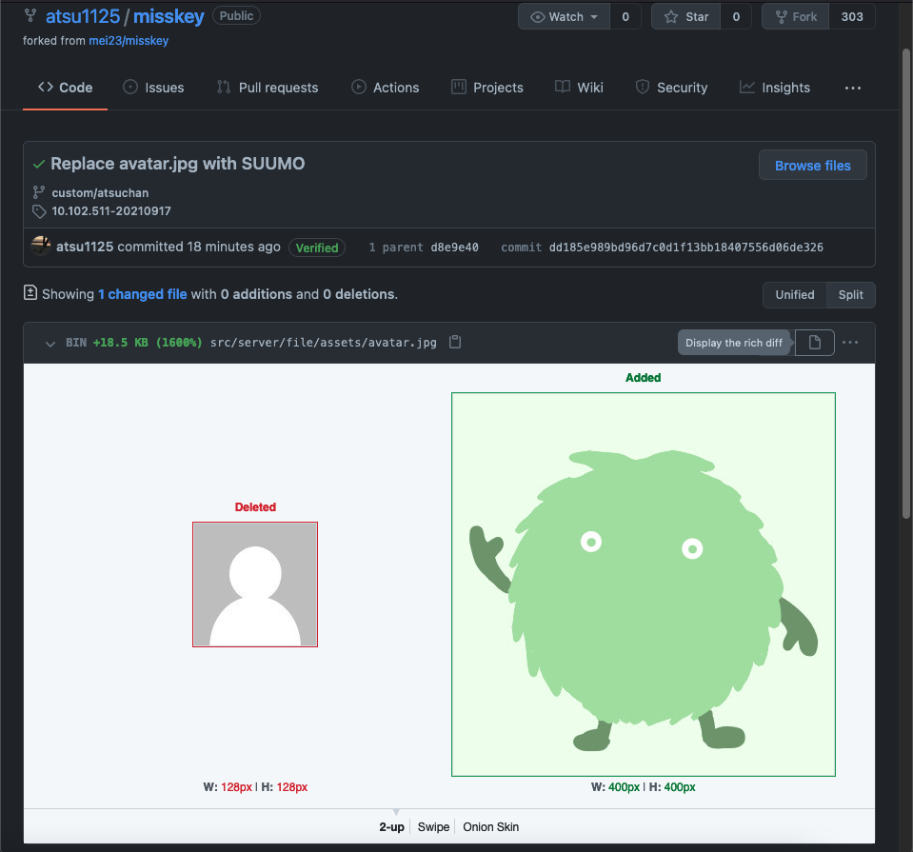Click the Browse files button
The height and width of the screenshot is (852, 913).
[x=812, y=166]
